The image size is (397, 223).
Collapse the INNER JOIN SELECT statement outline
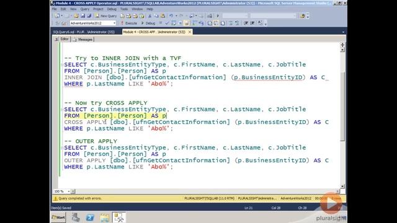62,64
